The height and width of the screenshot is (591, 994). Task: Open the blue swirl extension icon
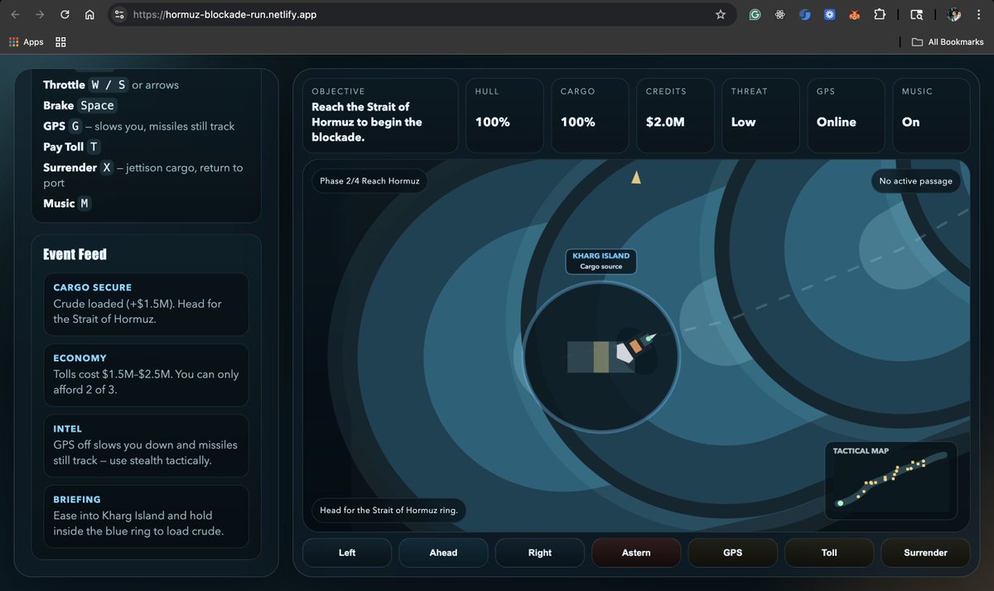pyautogui.click(x=804, y=15)
